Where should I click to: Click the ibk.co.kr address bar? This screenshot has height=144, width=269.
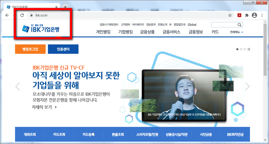[x=130, y=15]
